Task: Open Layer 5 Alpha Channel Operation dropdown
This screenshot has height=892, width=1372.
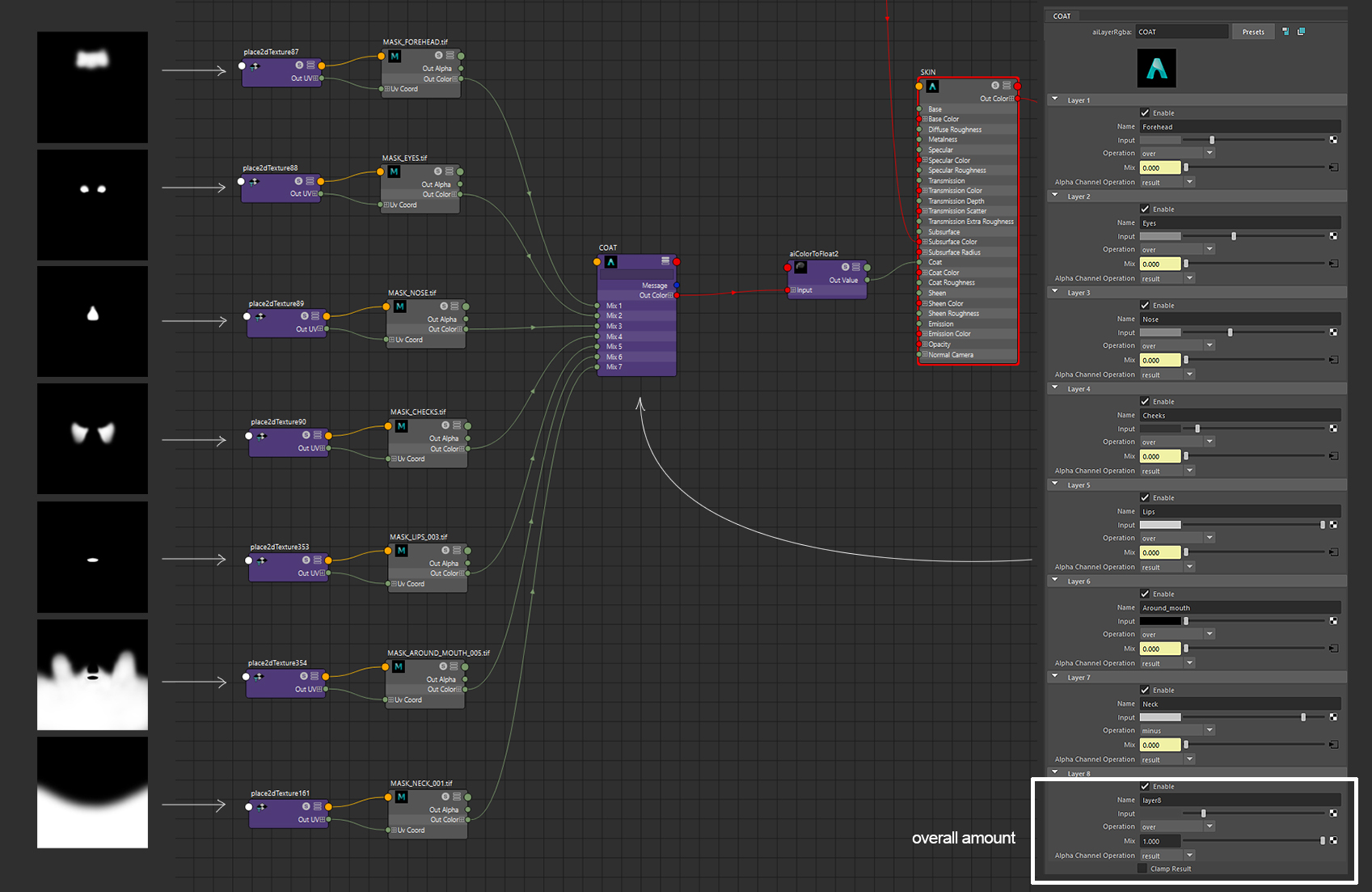Action: 1167,567
